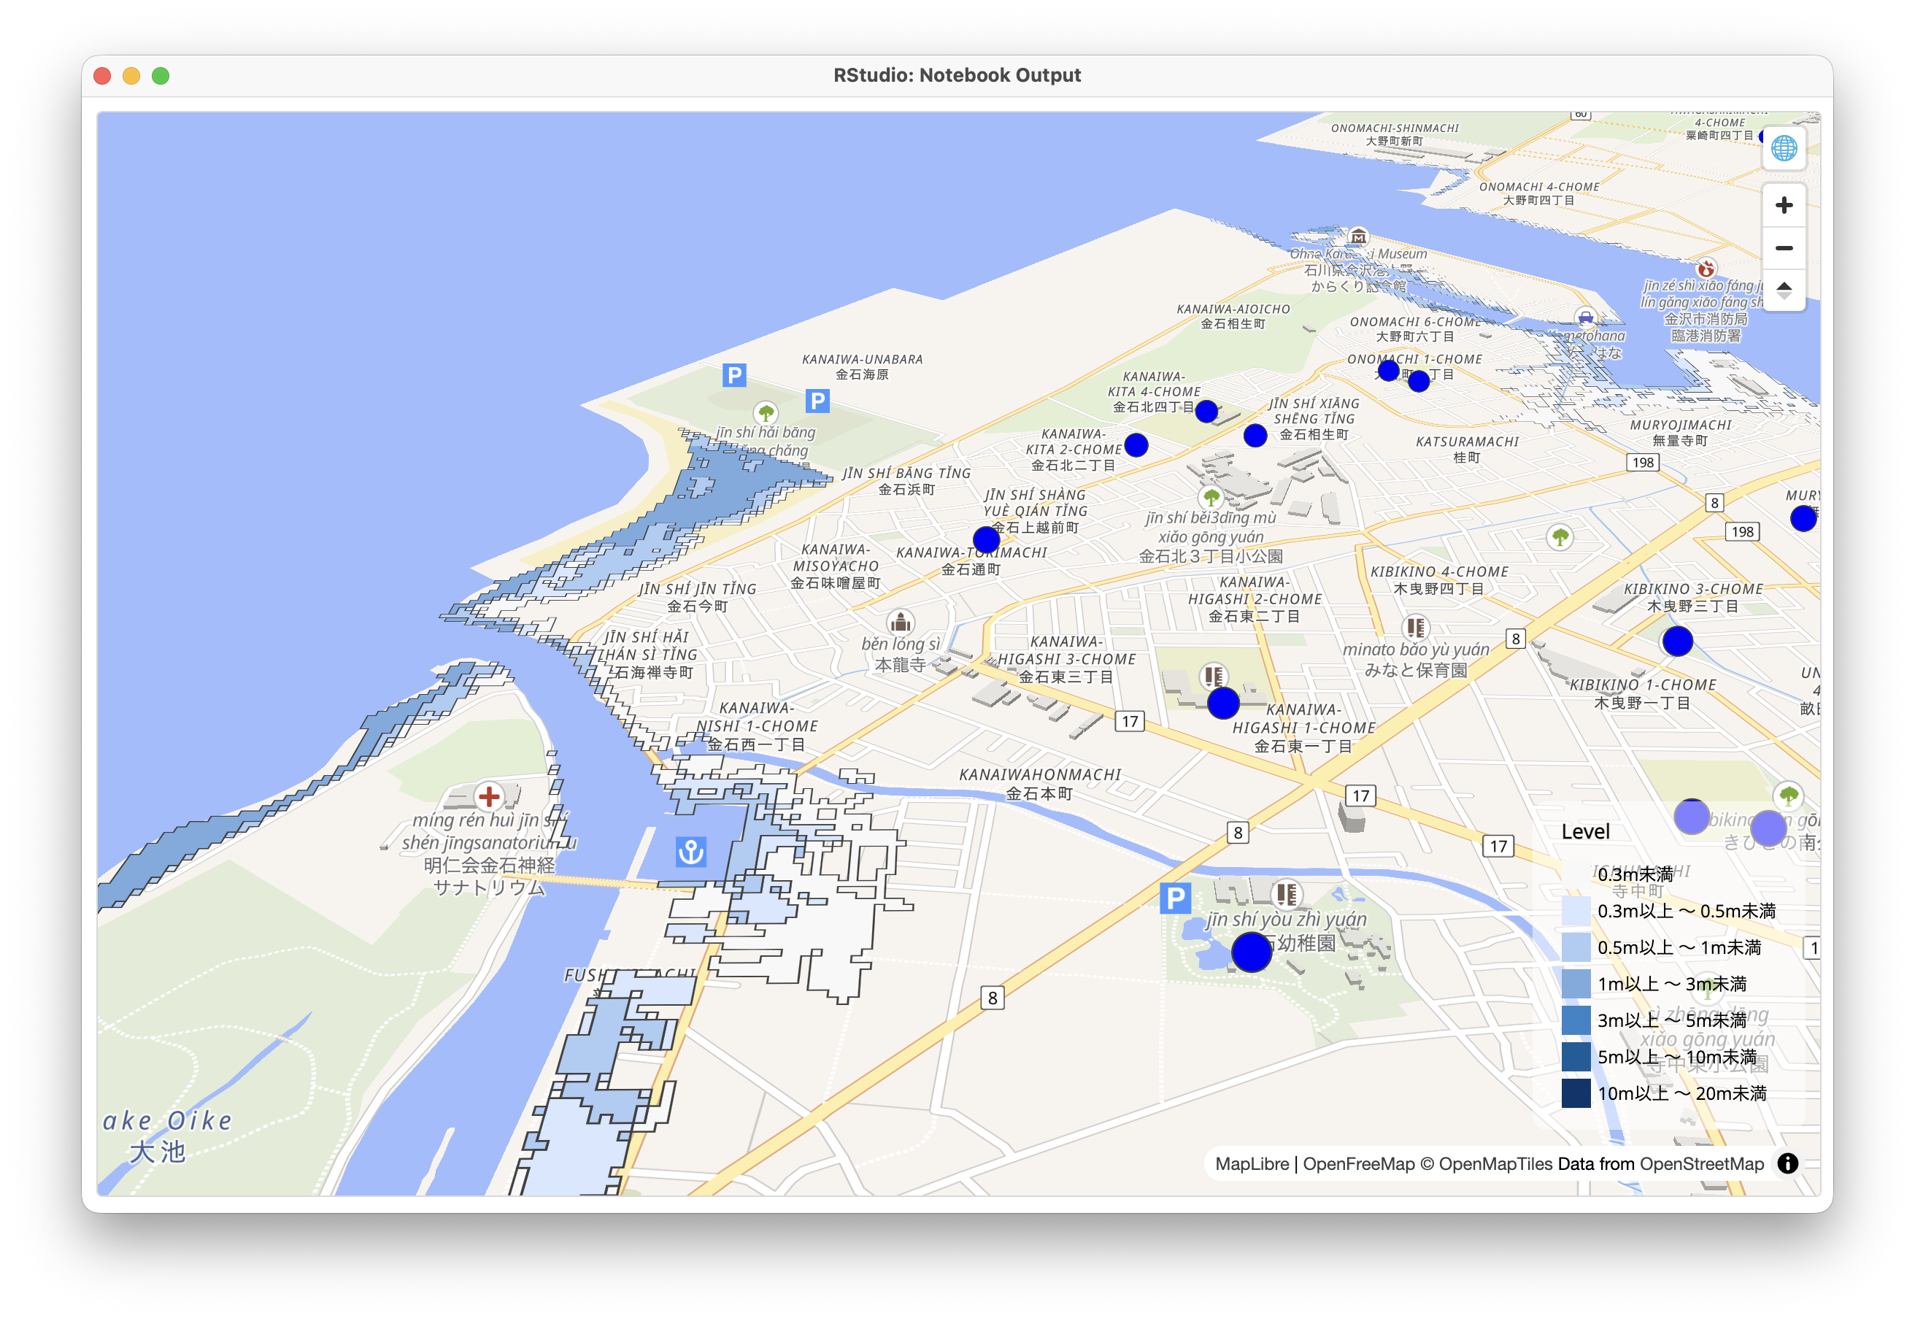Click the parking icon near the kindergarten
Screen dimensions: 1915x1321
tap(1174, 898)
